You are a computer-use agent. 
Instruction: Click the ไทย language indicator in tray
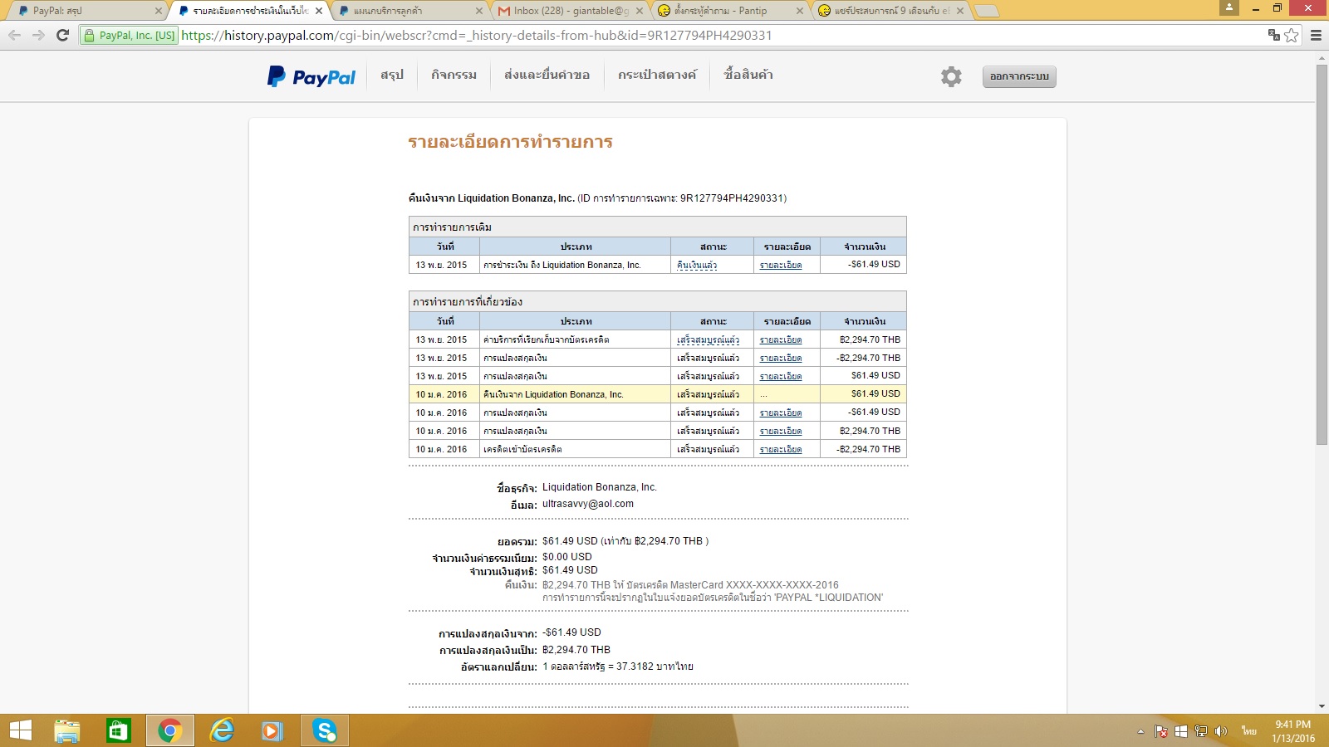[1249, 731]
